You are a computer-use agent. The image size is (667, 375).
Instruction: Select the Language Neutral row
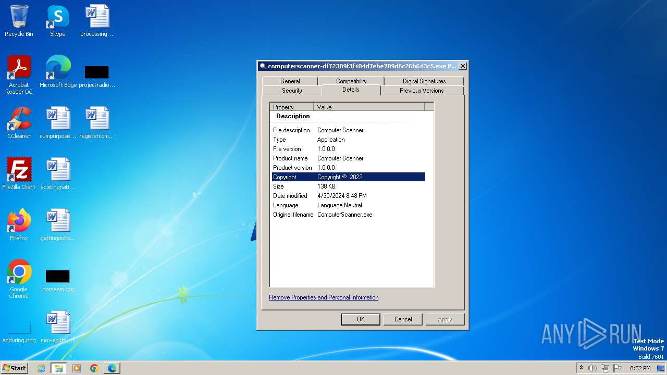[x=349, y=205]
